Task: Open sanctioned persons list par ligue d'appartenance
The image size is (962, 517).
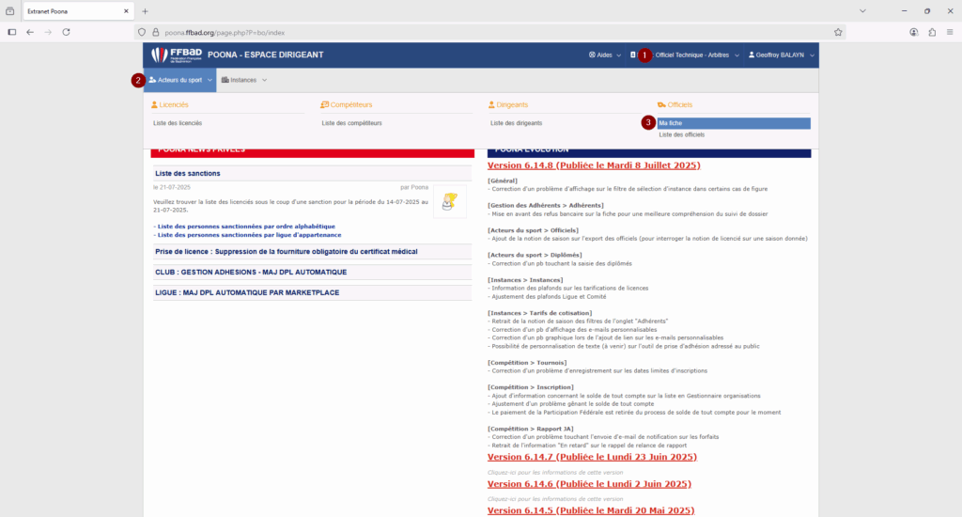Action: click(247, 235)
